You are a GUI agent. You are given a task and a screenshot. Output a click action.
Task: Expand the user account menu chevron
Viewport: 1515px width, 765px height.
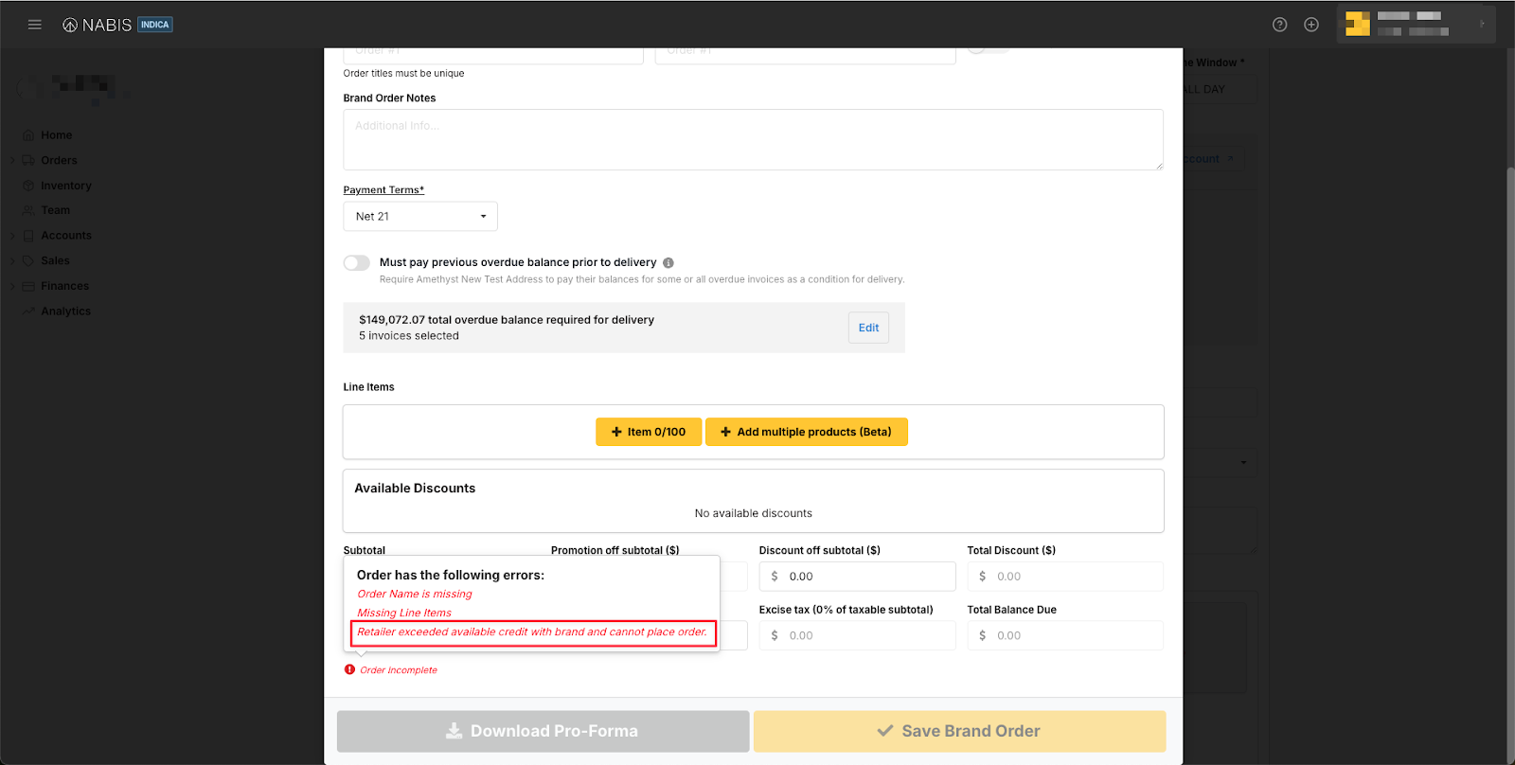coord(1482,25)
